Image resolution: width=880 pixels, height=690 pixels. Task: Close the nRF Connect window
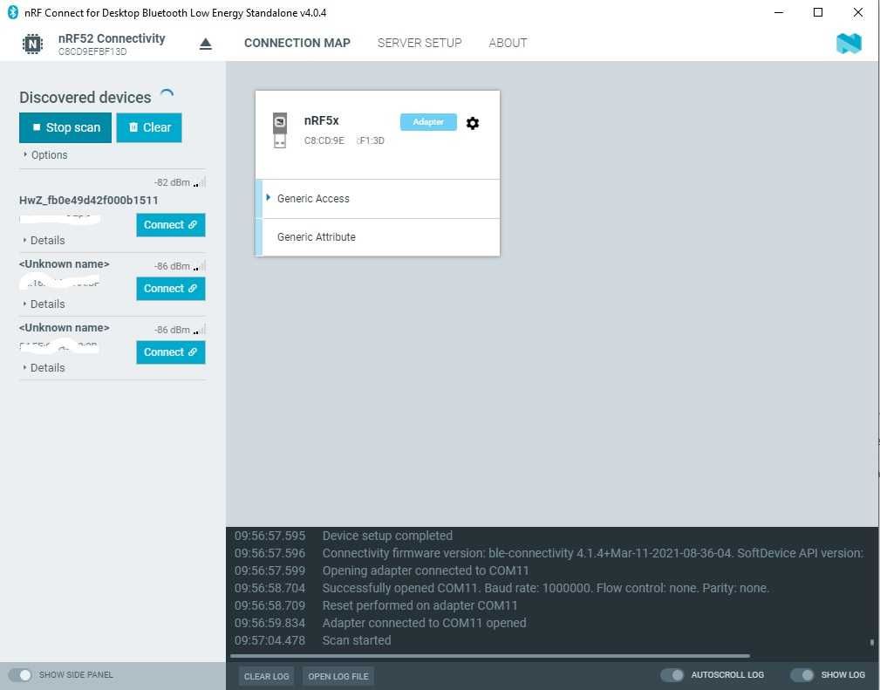point(858,12)
